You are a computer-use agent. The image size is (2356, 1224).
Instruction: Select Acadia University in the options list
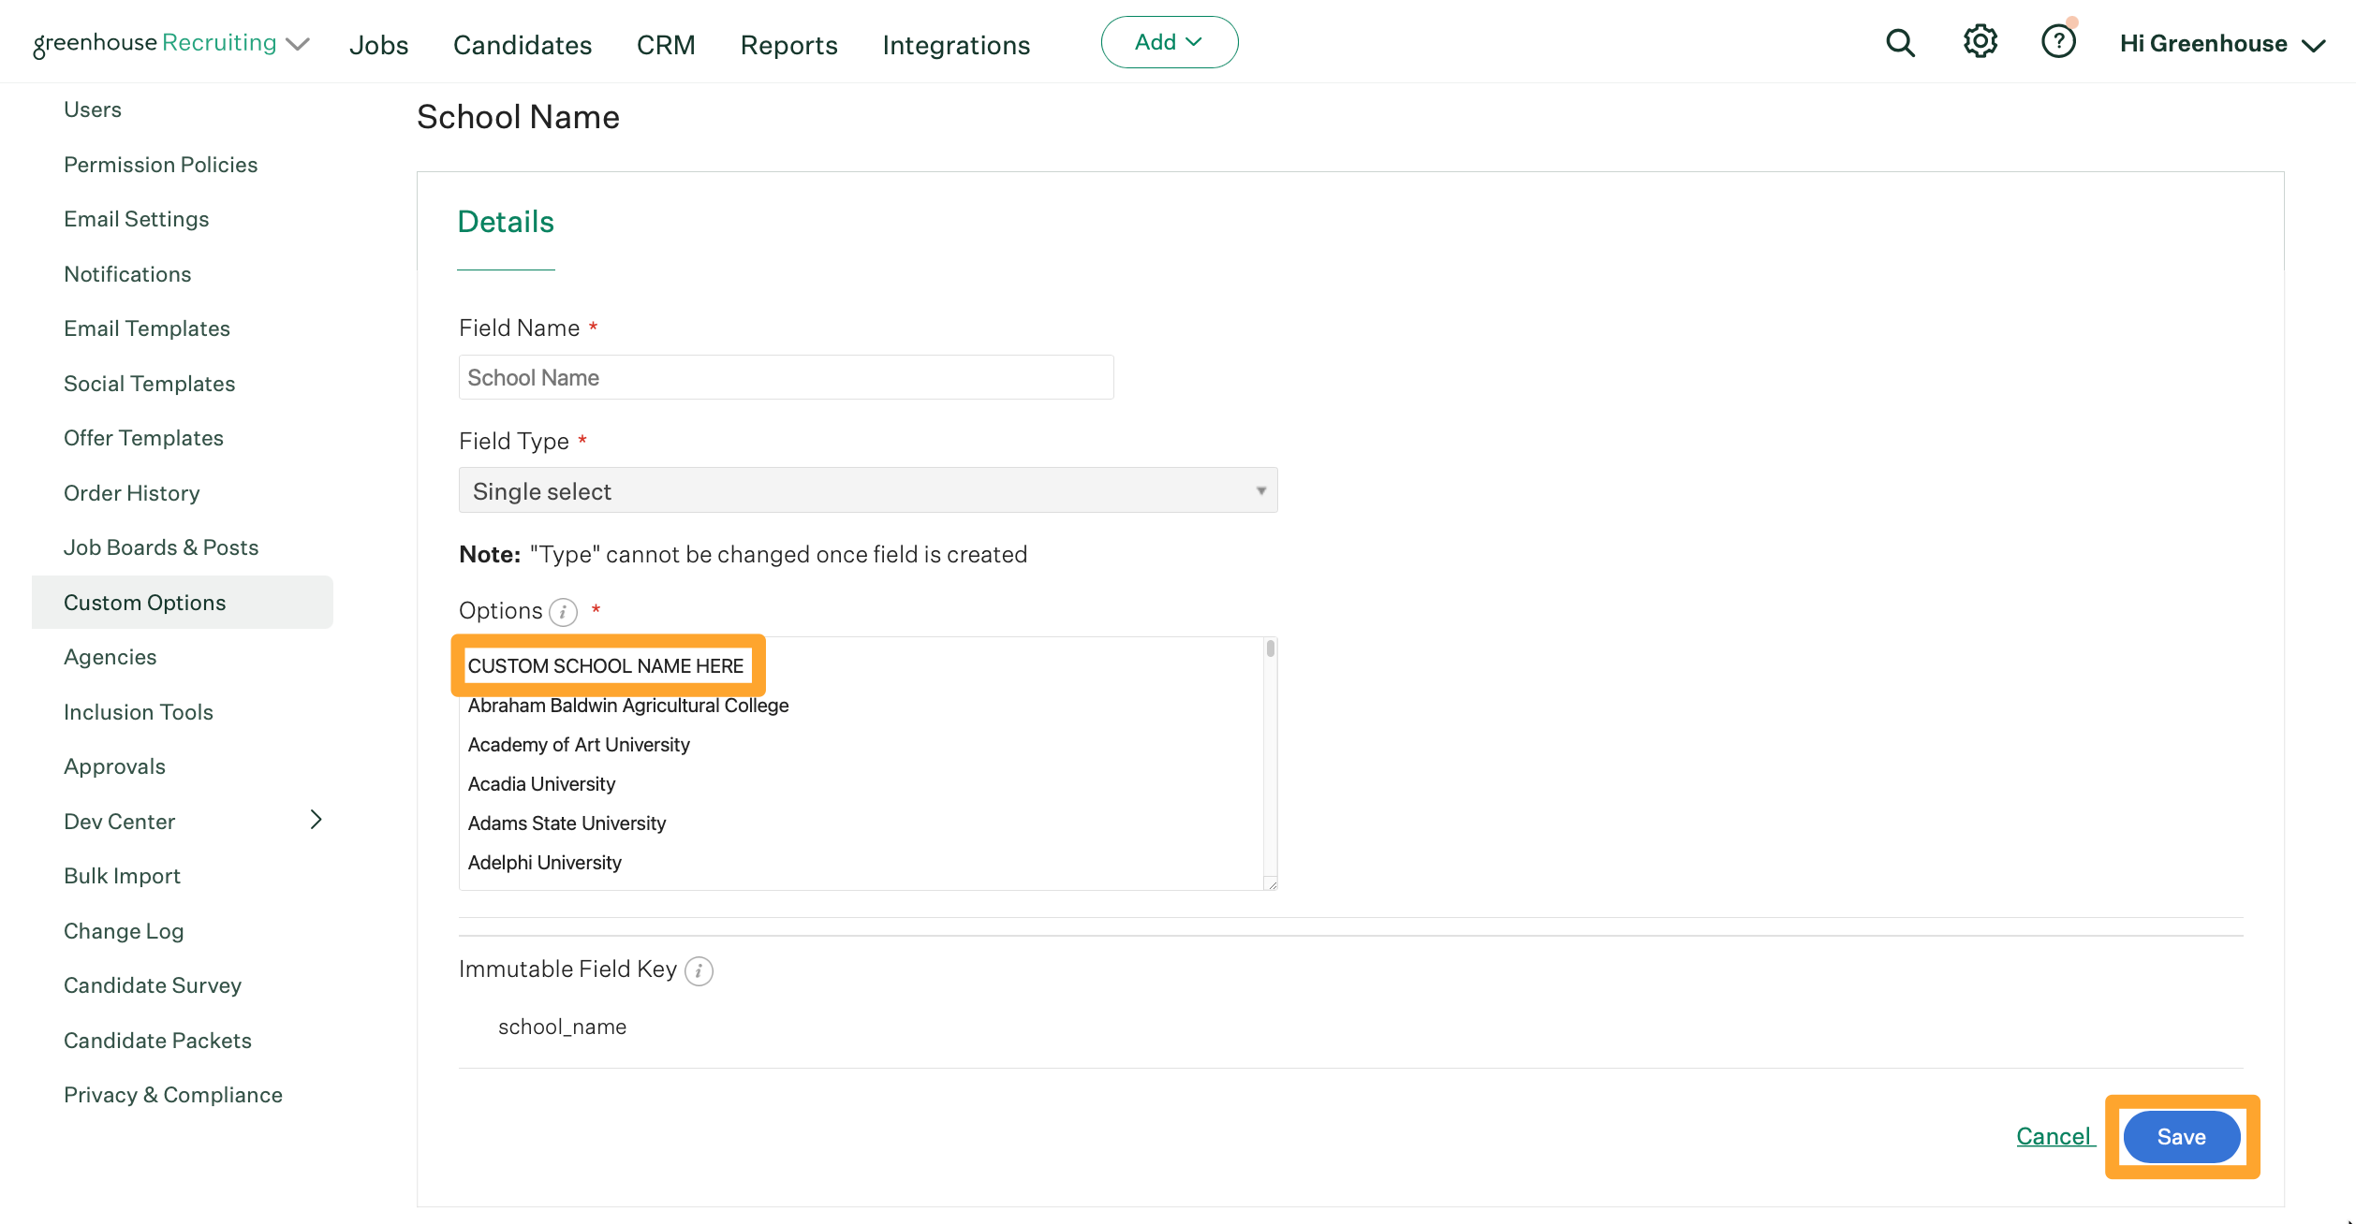tap(541, 784)
